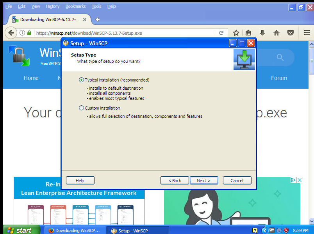Reload the page with refresh icon
314x234 pixels.
pyautogui.click(x=221, y=33)
